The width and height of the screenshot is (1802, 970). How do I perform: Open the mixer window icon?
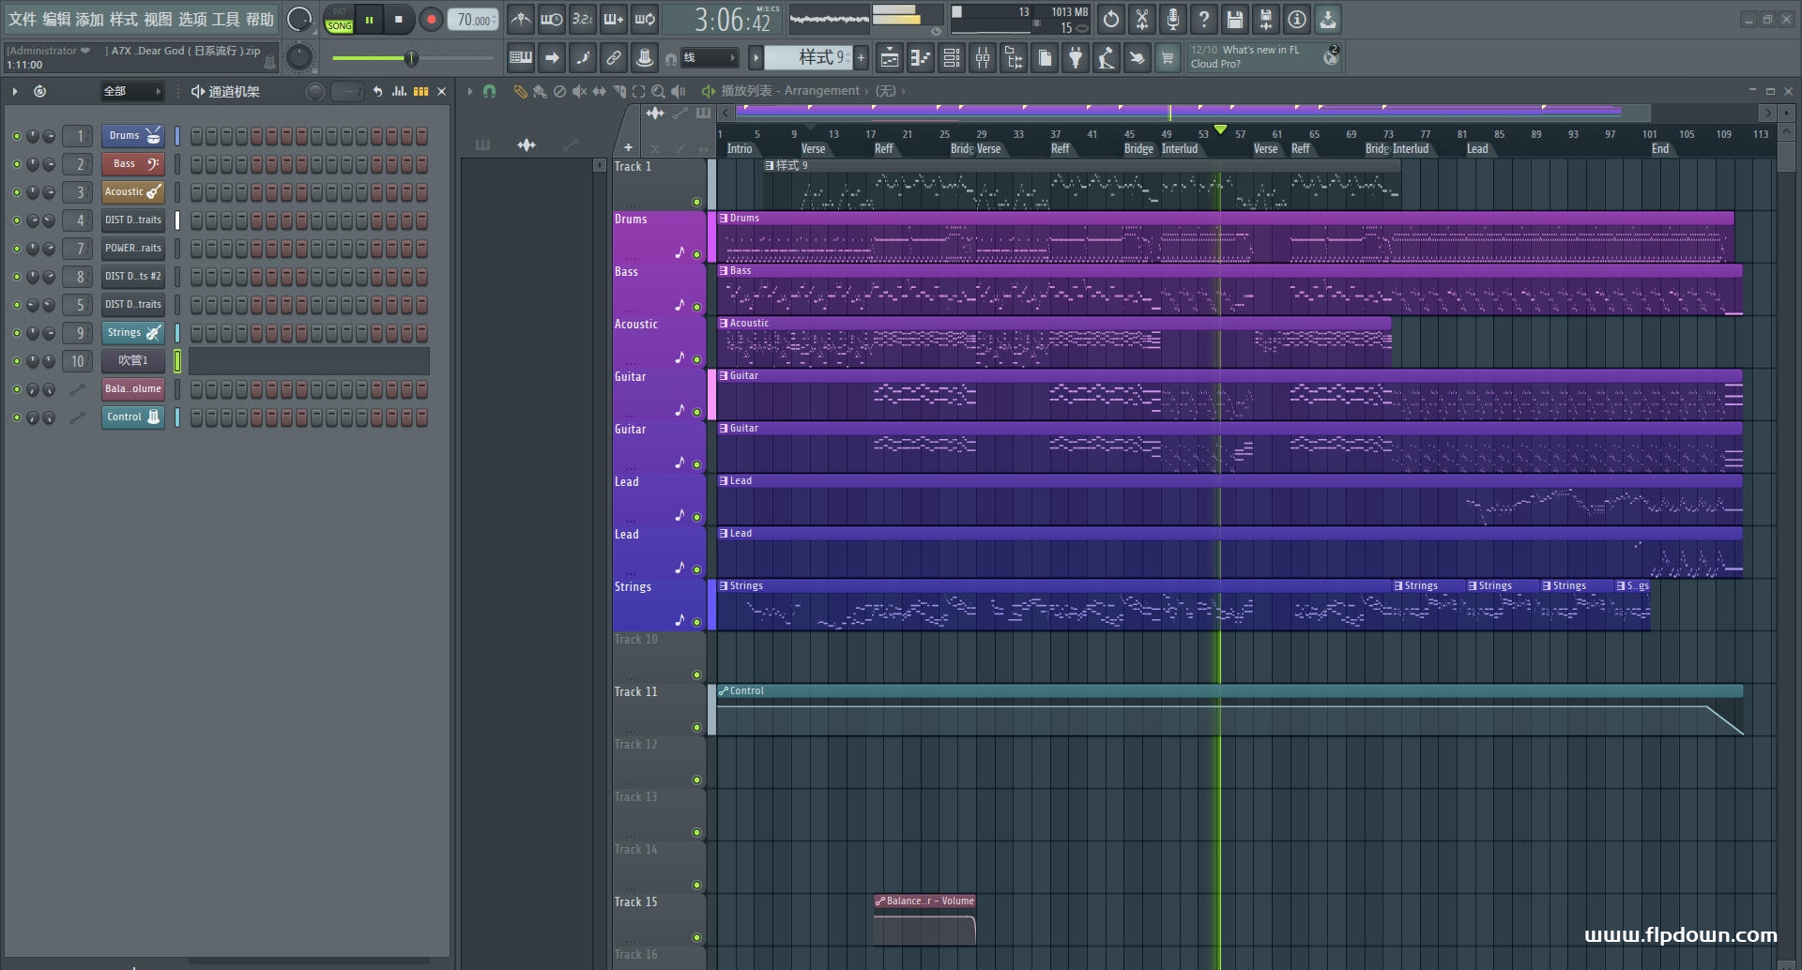[983, 58]
